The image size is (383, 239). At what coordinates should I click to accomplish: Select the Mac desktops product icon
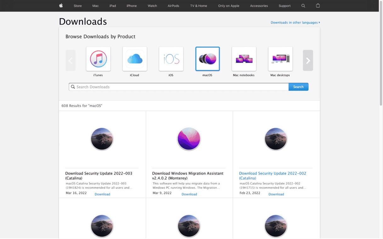tap(280, 59)
